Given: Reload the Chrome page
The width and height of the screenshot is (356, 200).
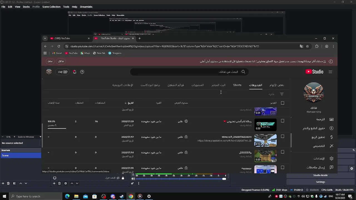Looking at the screenshot, I should click(x=59, y=46).
